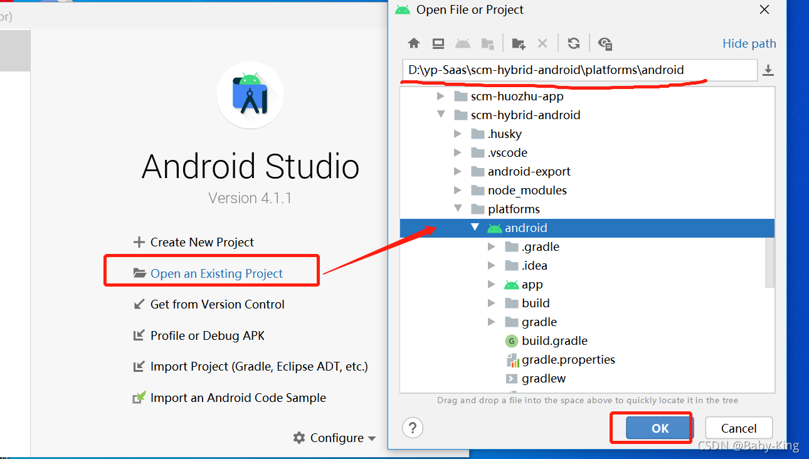Expand the .gradle folder

click(492, 246)
